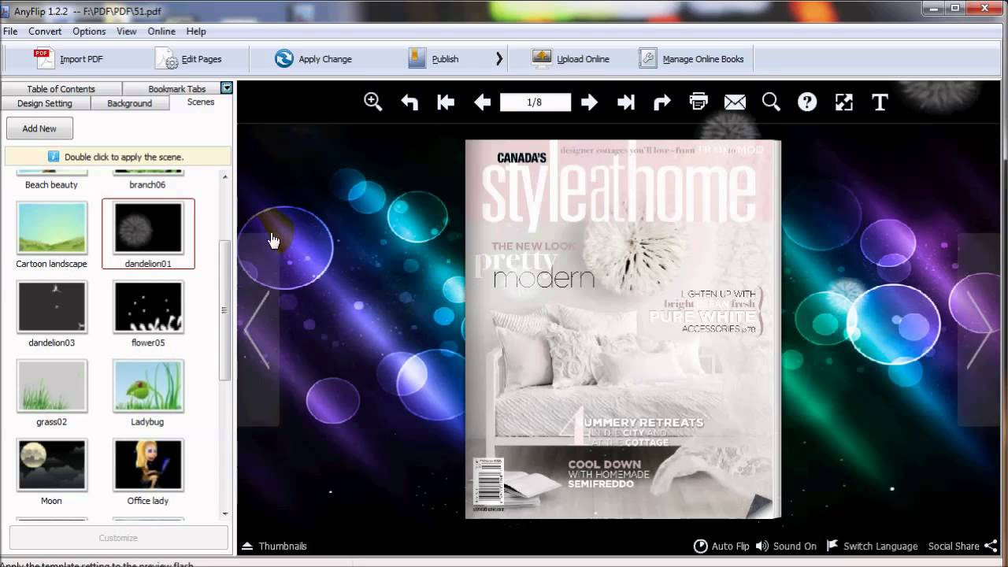
Task: Click the email envelope icon
Action: pyautogui.click(x=735, y=102)
